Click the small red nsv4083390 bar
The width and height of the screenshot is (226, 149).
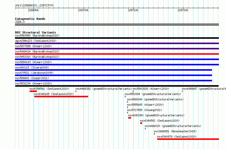[x=130, y=118]
